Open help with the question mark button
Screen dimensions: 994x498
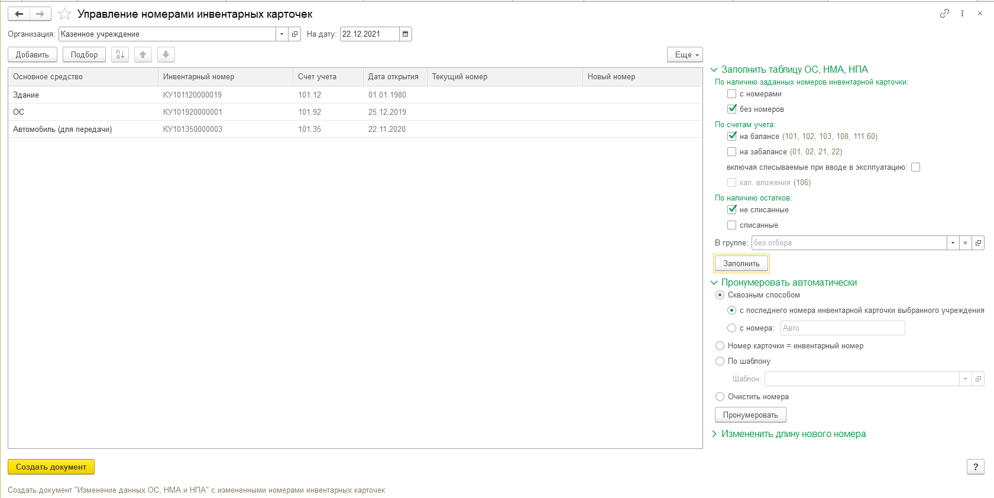[976, 467]
